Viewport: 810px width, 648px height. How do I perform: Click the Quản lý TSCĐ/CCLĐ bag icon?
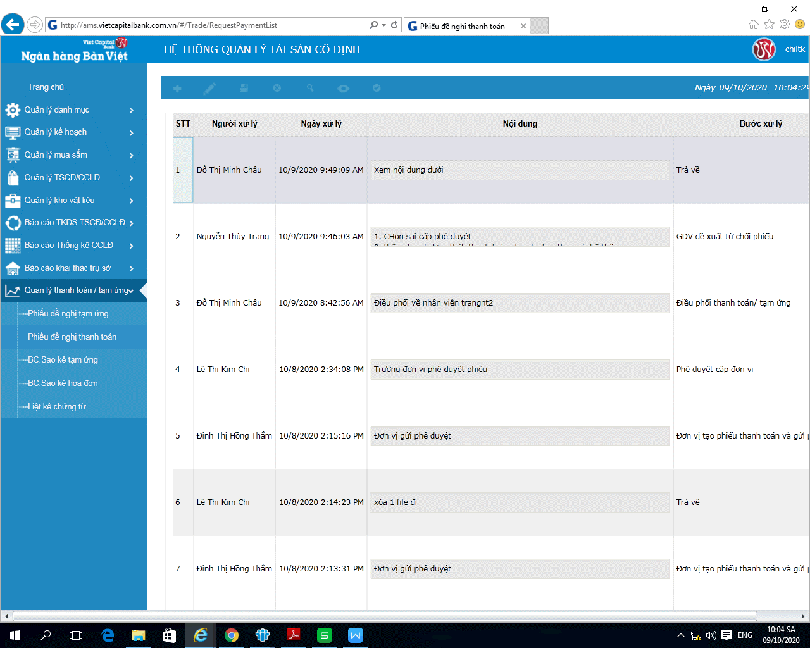pyautogui.click(x=13, y=178)
